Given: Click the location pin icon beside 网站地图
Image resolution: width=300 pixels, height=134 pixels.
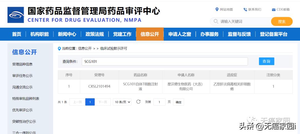Looking at the screenshot, I should 217,9.
